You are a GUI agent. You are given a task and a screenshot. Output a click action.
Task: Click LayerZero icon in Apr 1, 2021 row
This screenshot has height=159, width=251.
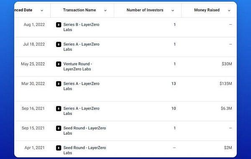tap(59, 148)
